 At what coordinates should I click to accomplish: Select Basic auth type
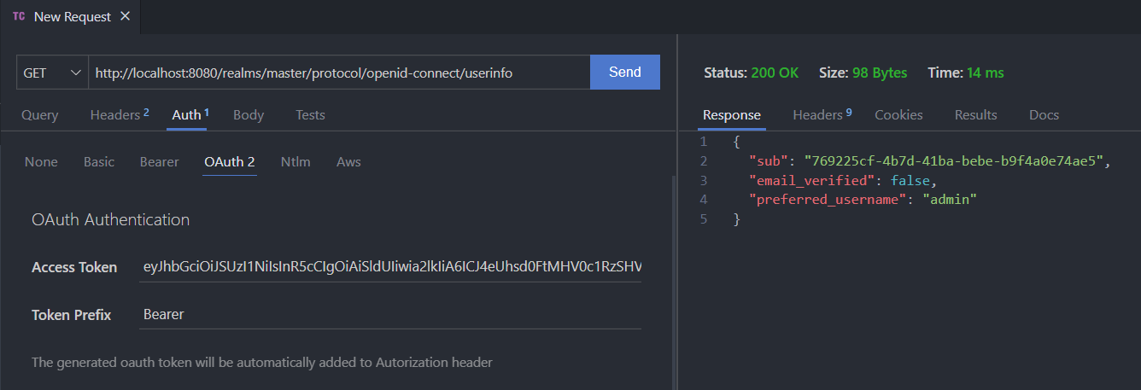pyautogui.click(x=99, y=162)
